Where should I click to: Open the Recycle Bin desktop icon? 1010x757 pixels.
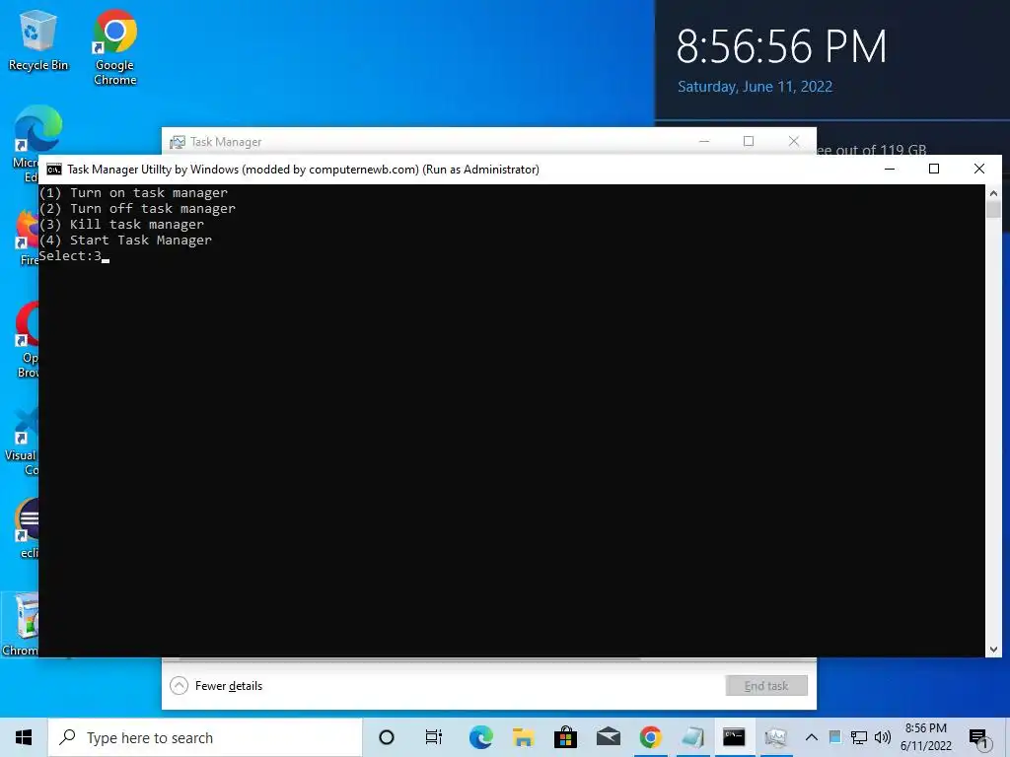[38, 39]
